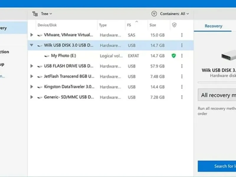This screenshot has height=177, width=236.
Task: Click the drive icon of Kingston DataTraveler
Action: [x=40, y=87]
